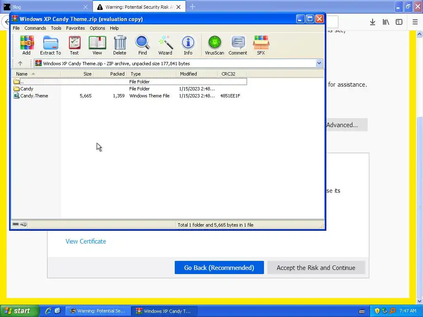Open the Find magnifier tool
423x317 pixels.
coord(143,45)
